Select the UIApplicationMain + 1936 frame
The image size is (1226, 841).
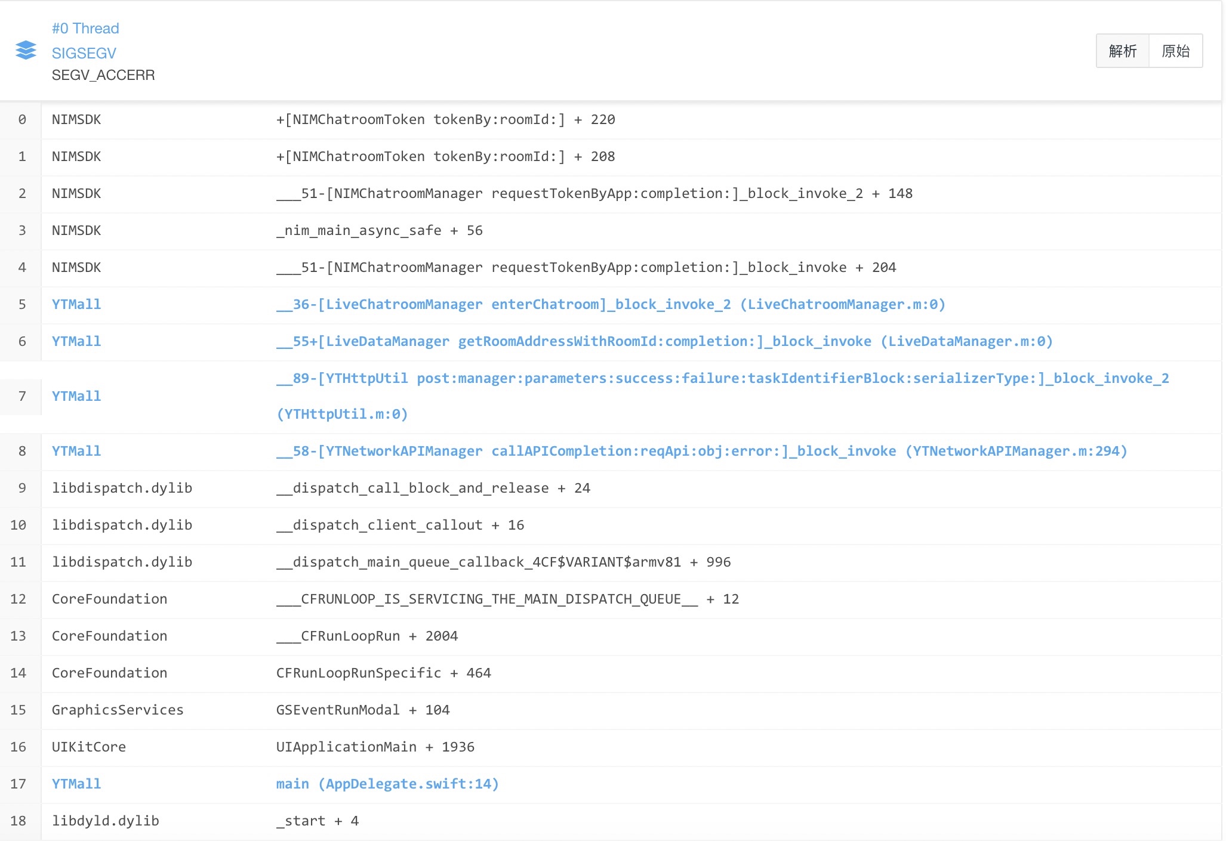(x=375, y=747)
